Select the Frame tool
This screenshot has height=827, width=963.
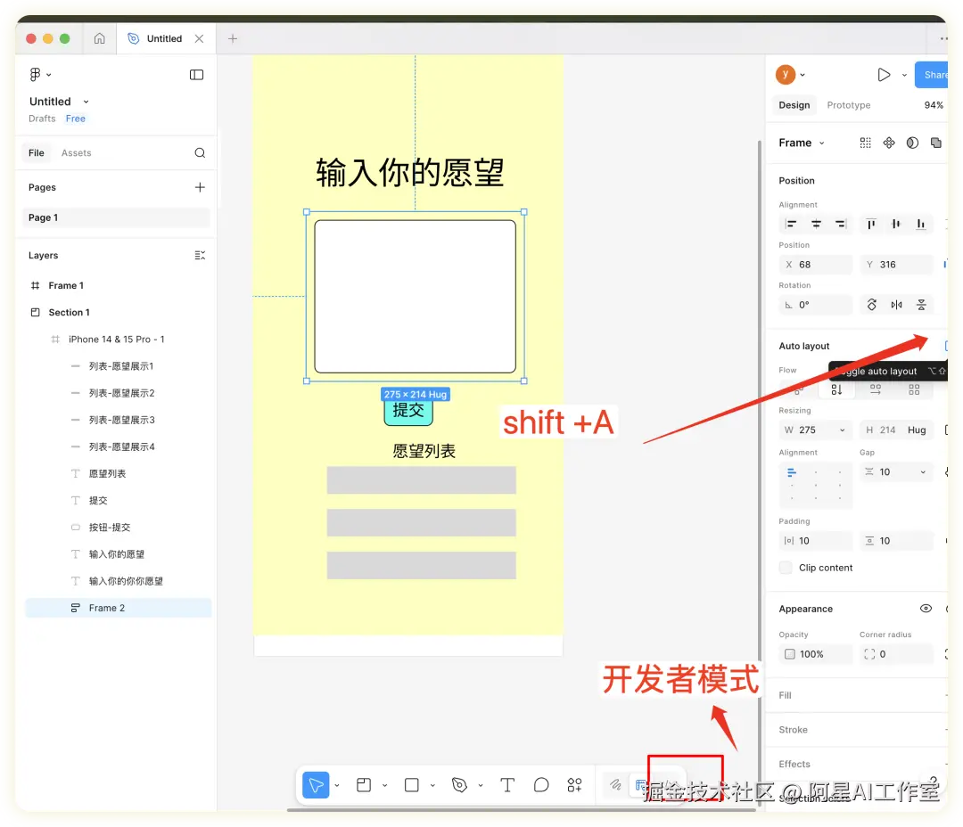tap(364, 785)
